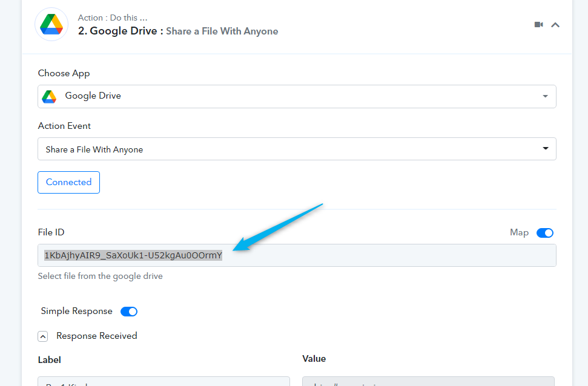Viewport: 588px width, 386px height.
Task: Click the File ID input field
Action: pos(297,255)
